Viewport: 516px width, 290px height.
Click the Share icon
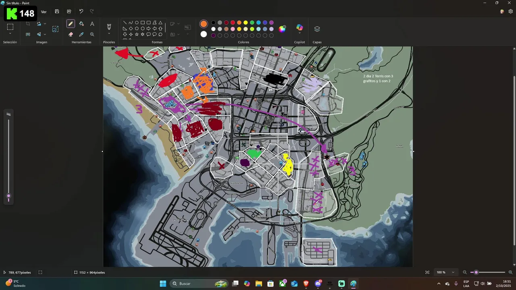click(69, 11)
